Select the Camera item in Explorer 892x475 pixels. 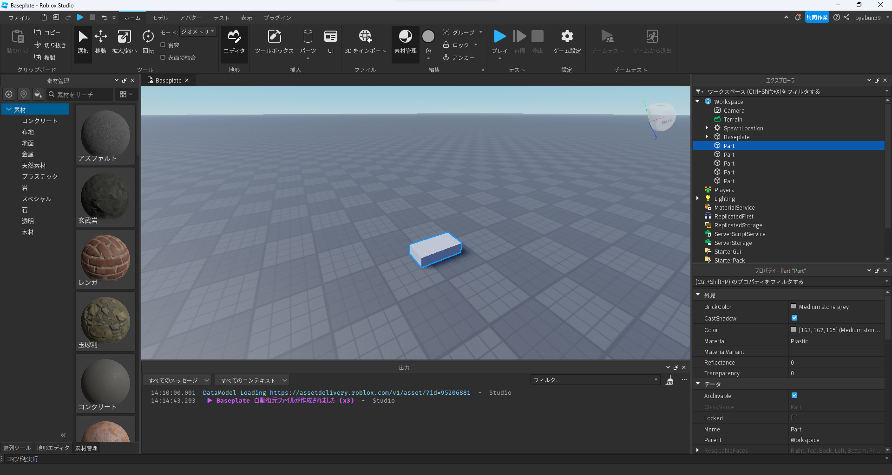pos(734,110)
